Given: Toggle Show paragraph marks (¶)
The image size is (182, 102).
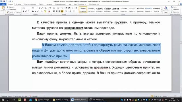Looking at the screenshot, I should click(76, 8).
